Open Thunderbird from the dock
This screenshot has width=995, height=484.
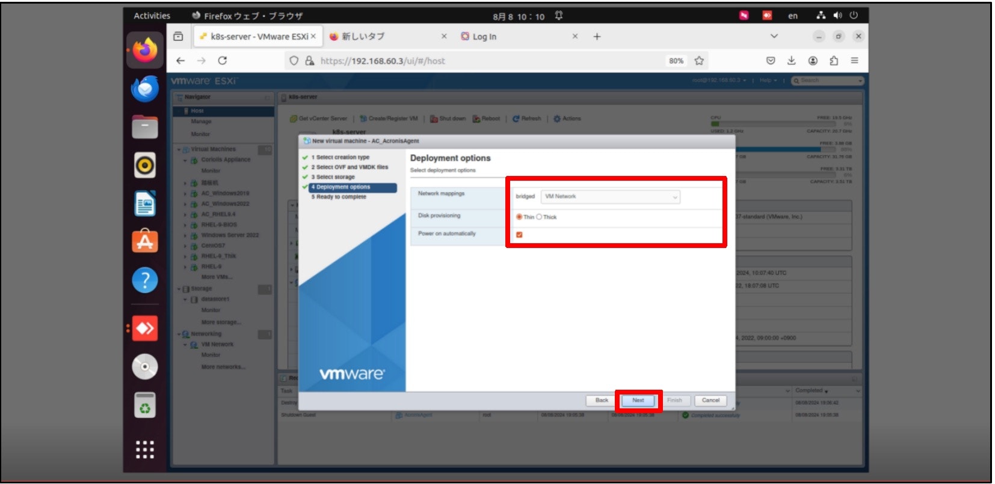pyautogui.click(x=145, y=88)
